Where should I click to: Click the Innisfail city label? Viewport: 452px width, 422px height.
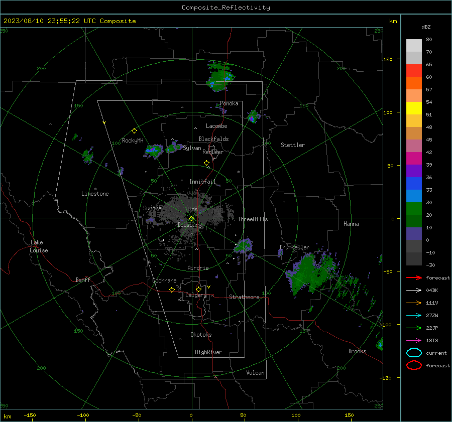pyautogui.click(x=202, y=182)
